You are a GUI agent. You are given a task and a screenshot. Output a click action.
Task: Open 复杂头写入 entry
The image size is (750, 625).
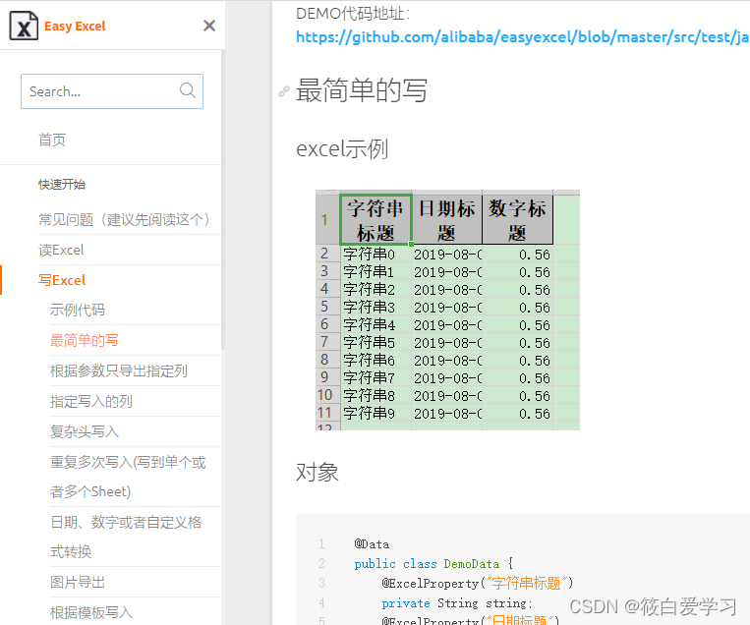click(85, 431)
